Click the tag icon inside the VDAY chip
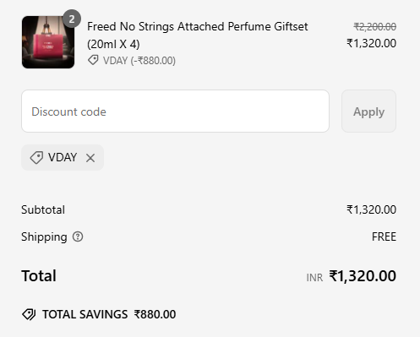The image size is (420, 337). 36,157
